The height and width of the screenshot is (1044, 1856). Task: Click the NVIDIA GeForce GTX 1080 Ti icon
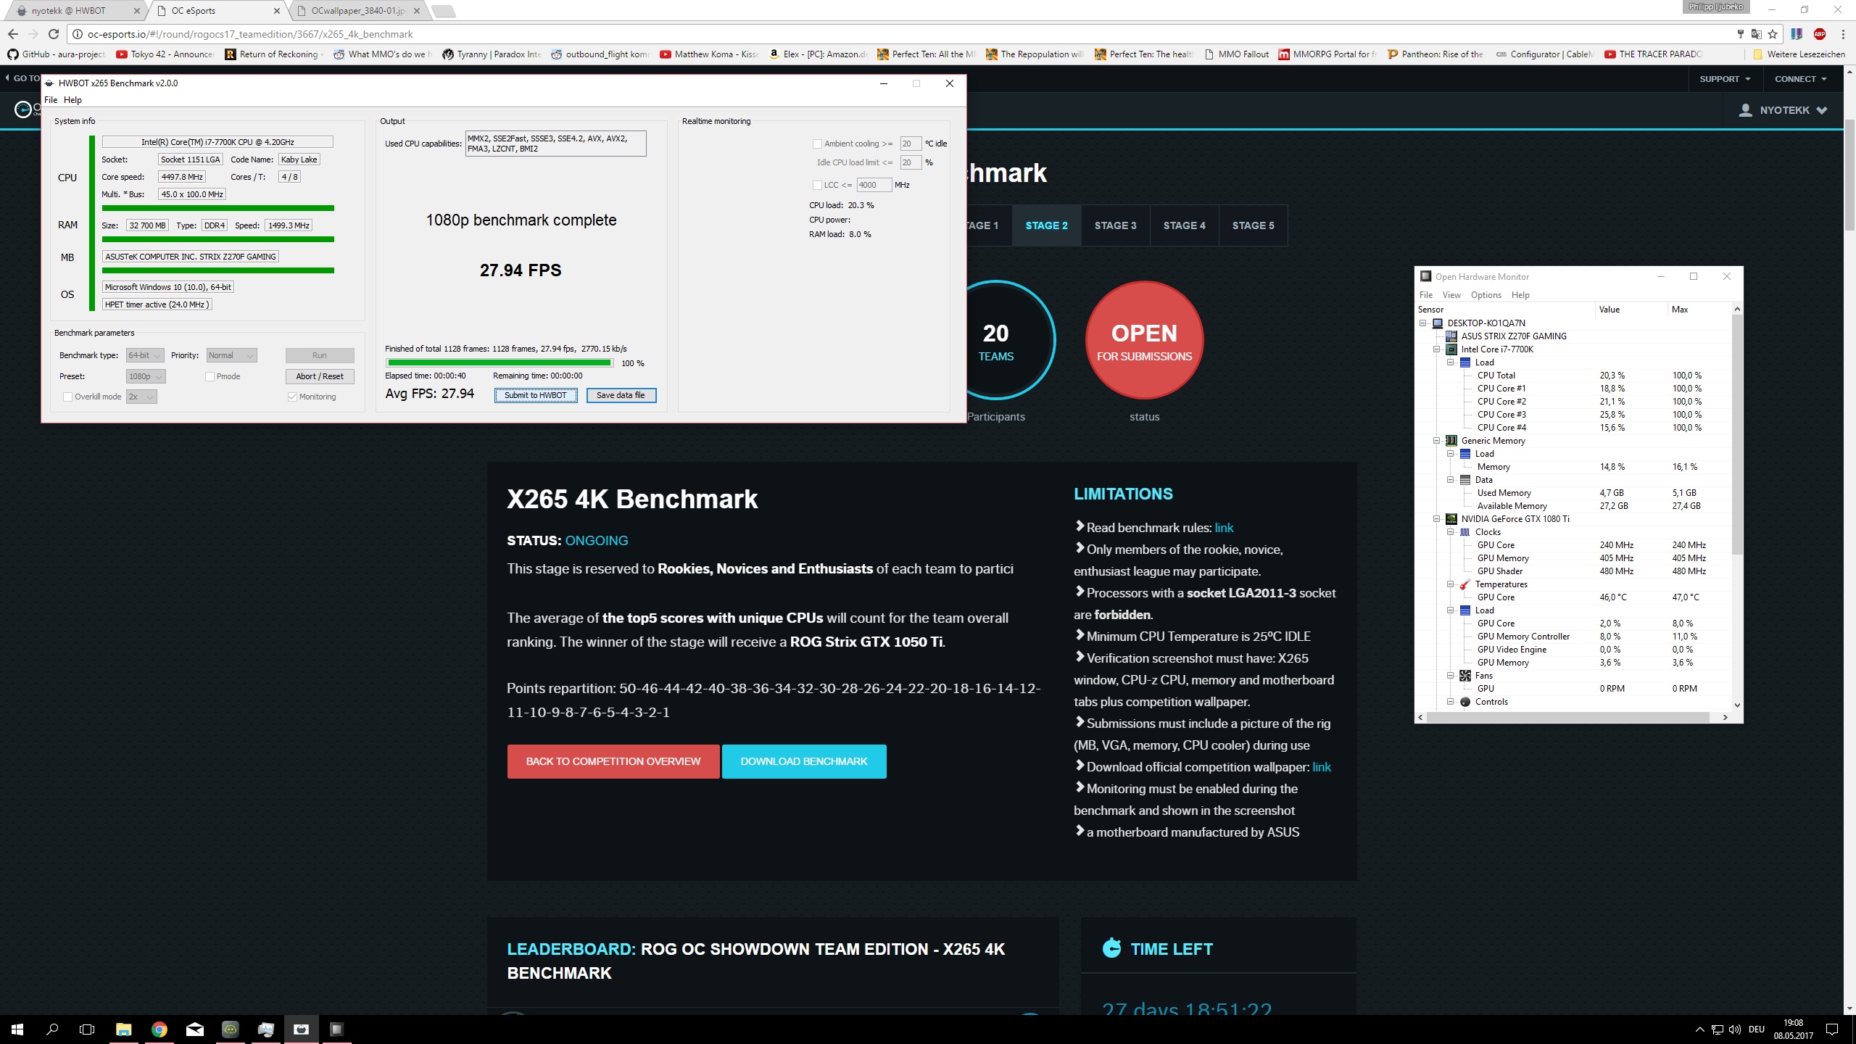(1451, 519)
